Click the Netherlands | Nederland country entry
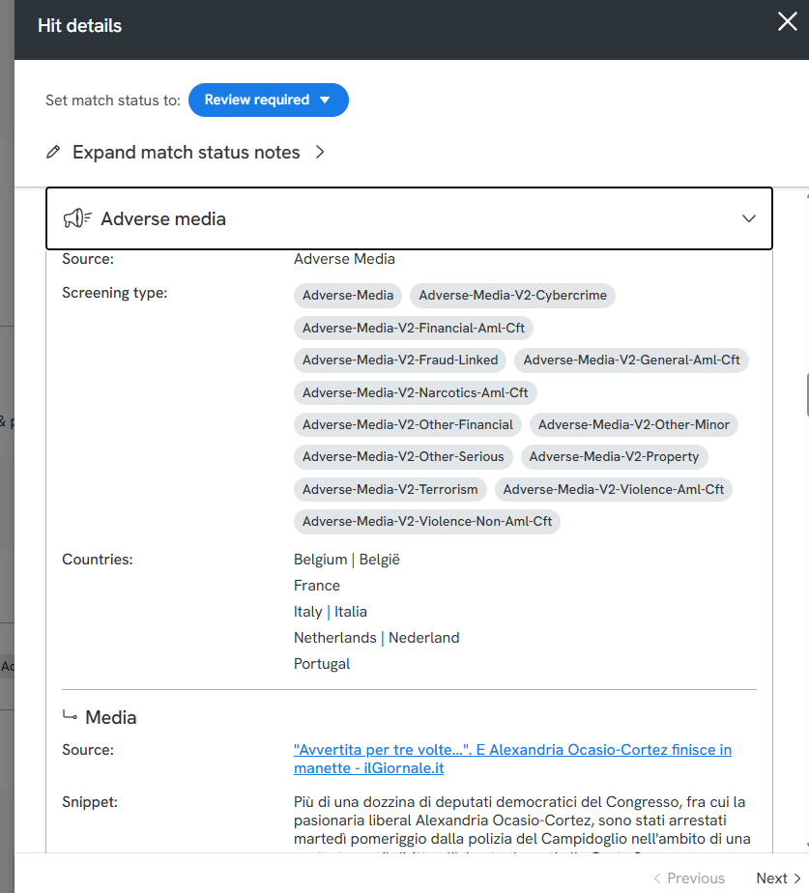Viewport: 809px width, 893px height. pyautogui.click(x=377, y=638)
